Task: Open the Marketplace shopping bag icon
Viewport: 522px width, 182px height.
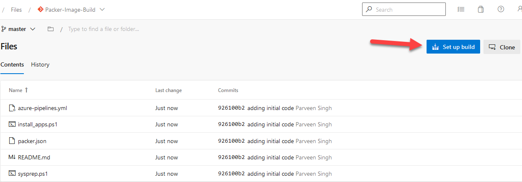Action: 481,9
